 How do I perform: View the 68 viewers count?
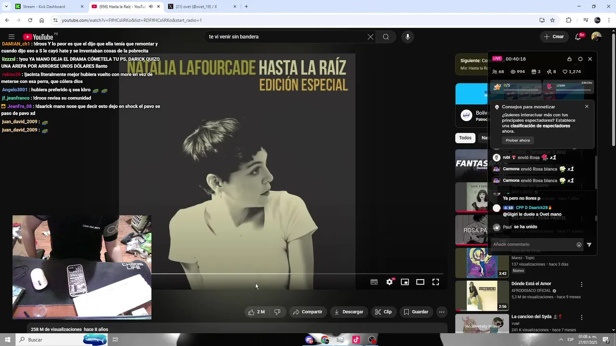coord(498,72)
